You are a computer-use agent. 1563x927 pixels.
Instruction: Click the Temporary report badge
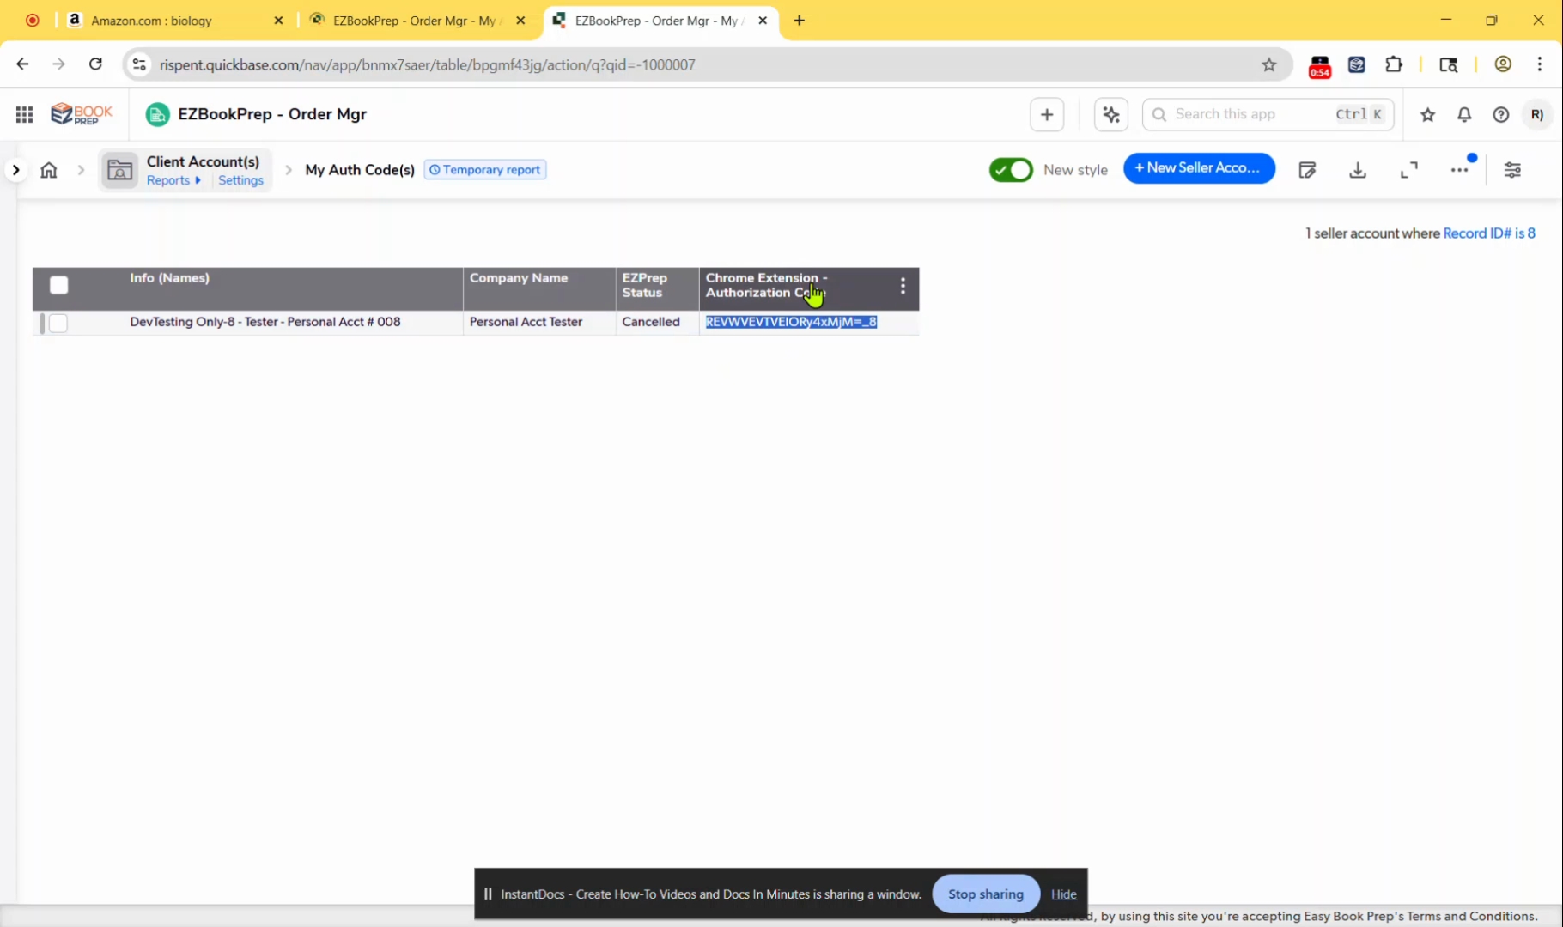tap(485, 170)
